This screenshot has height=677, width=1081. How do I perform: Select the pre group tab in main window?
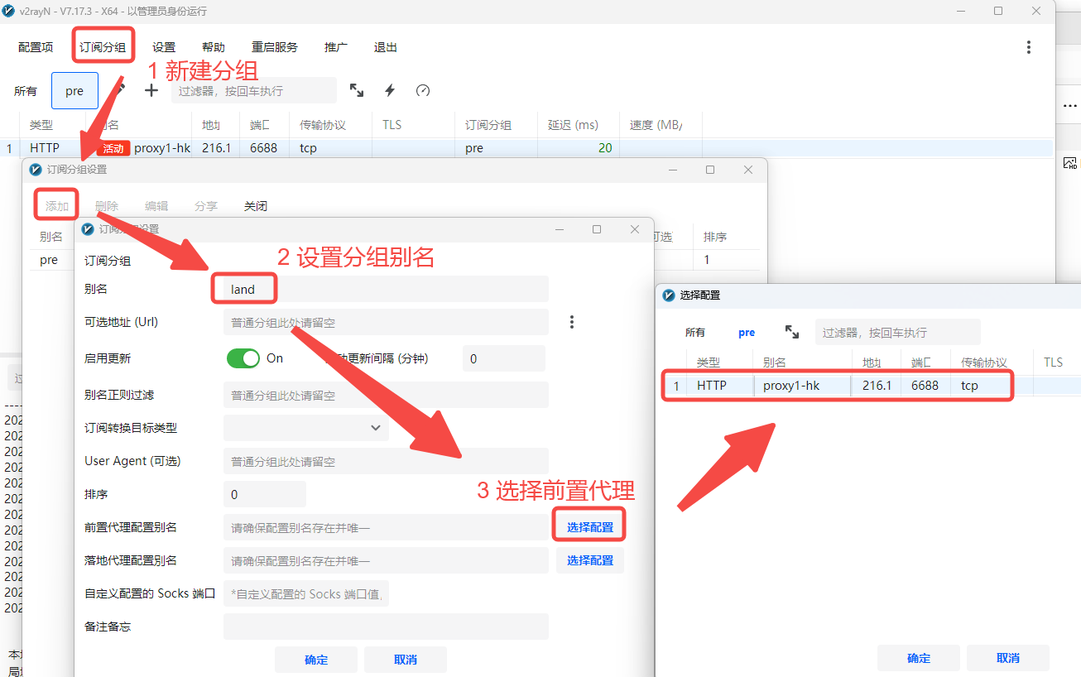coord(74,91)
